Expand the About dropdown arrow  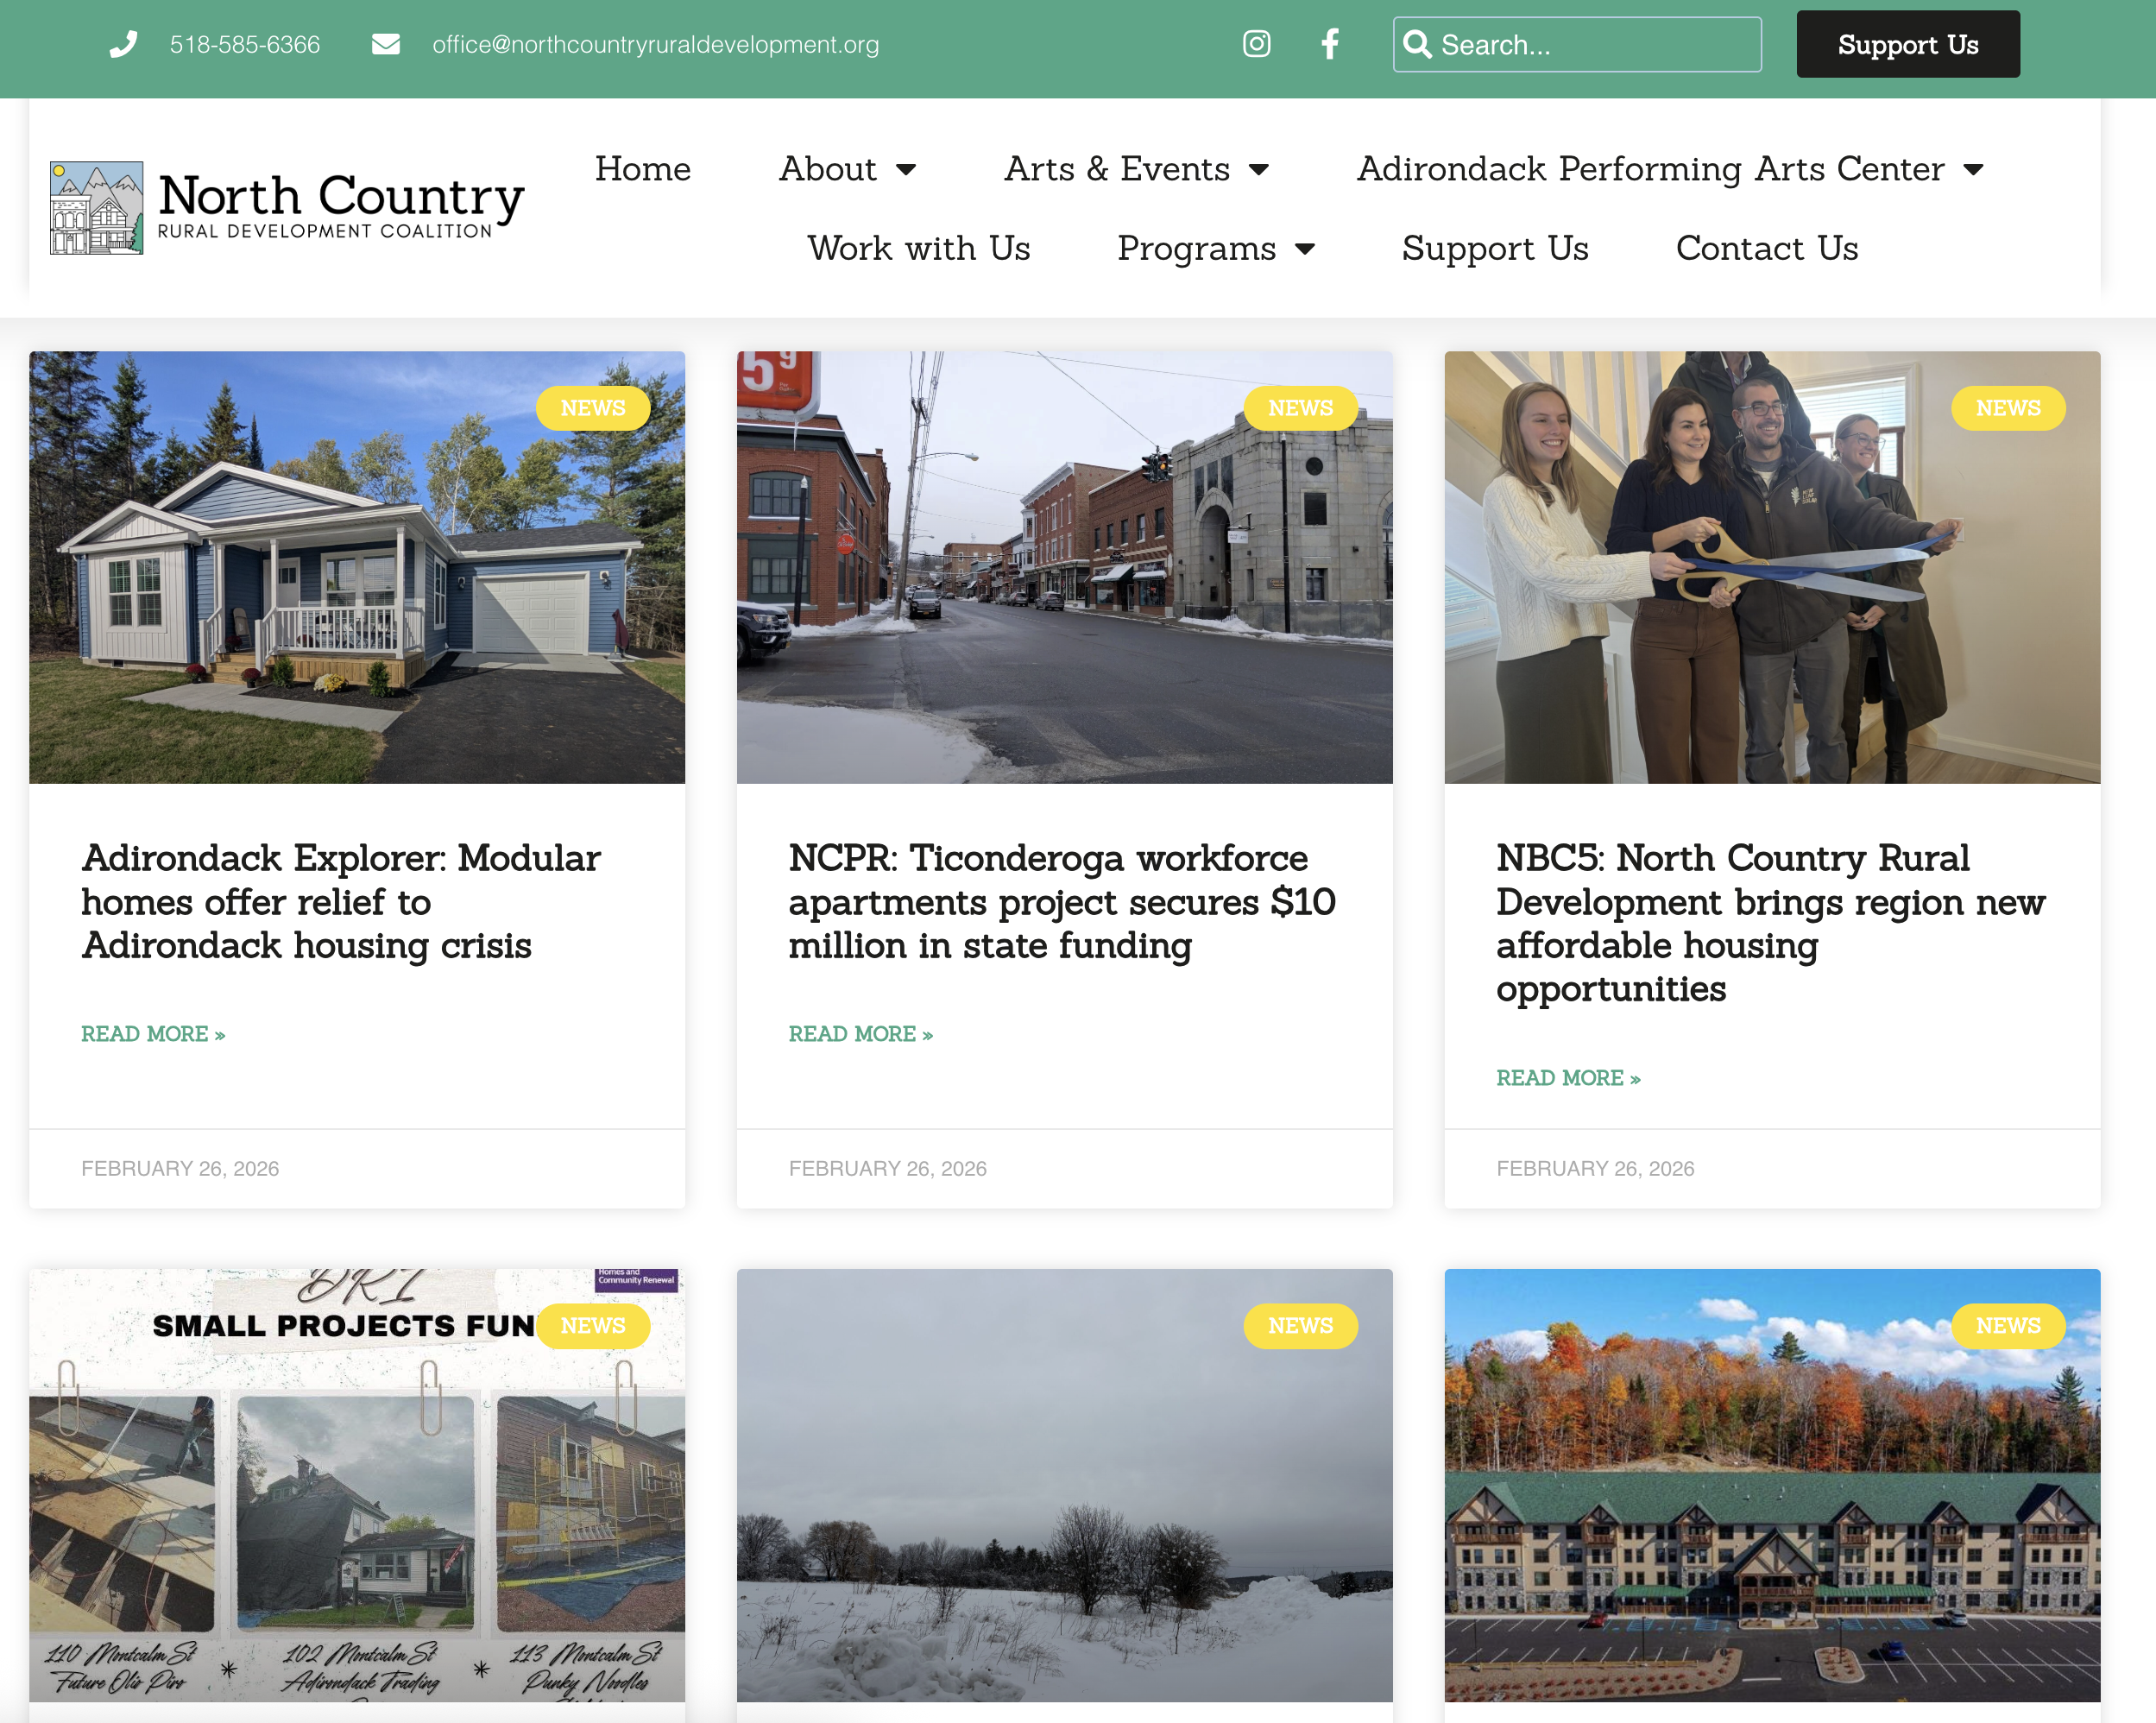[906, 170]
